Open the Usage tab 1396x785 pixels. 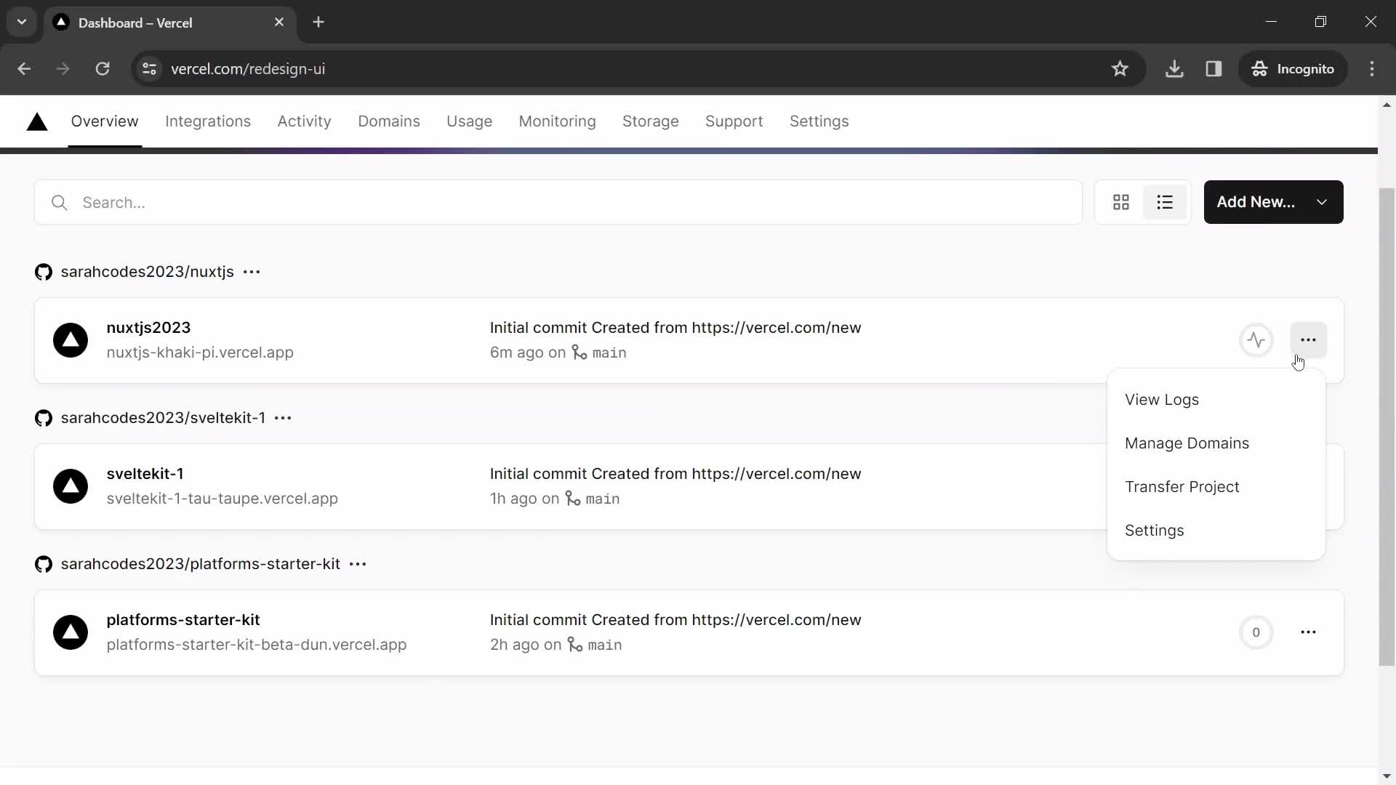point(469,121)
